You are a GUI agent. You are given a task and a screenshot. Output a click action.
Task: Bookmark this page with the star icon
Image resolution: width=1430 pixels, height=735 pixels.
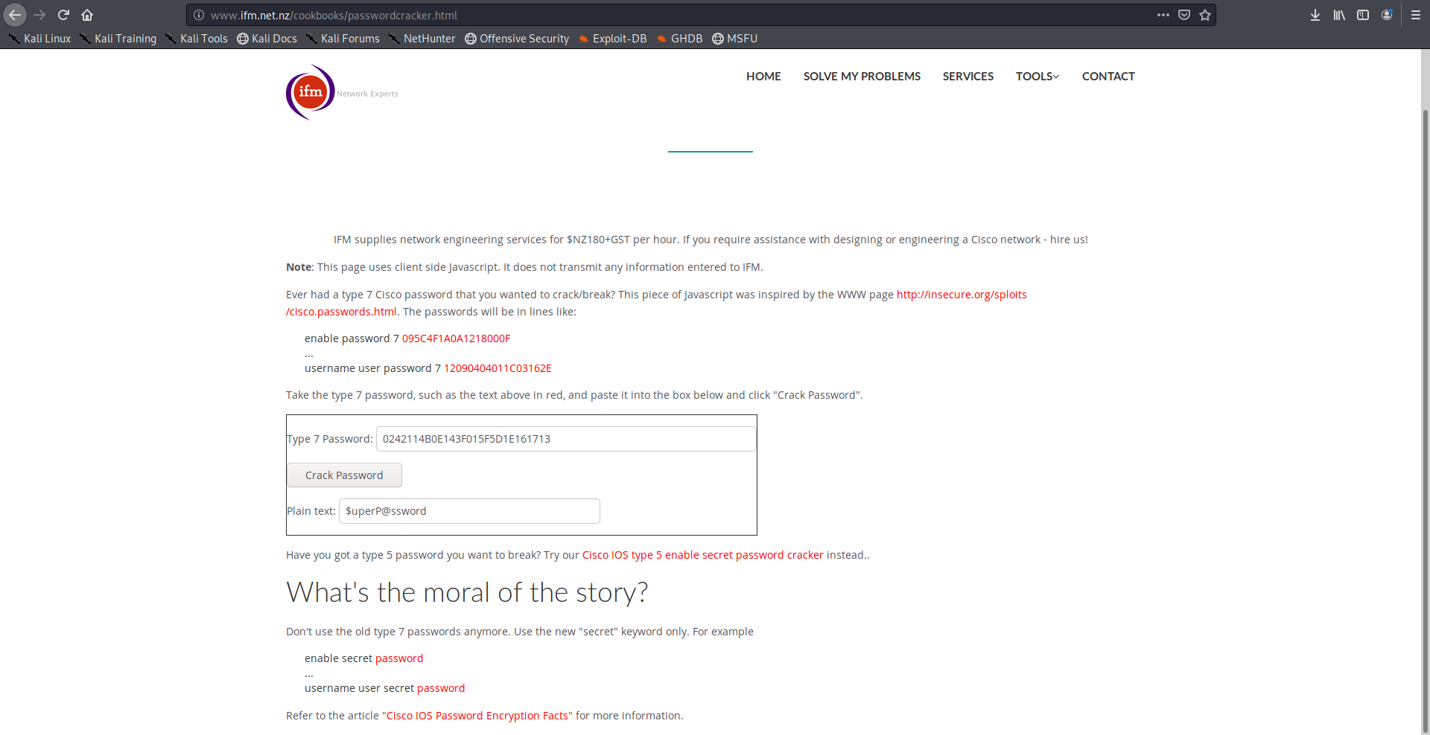point(1205,15)
